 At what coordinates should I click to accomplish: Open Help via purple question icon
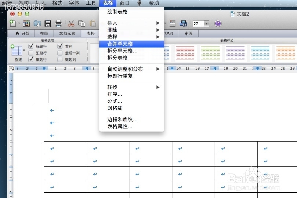click(218, 23)
